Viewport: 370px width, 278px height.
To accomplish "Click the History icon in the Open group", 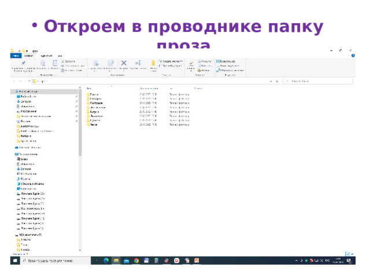I will point(199,70).
